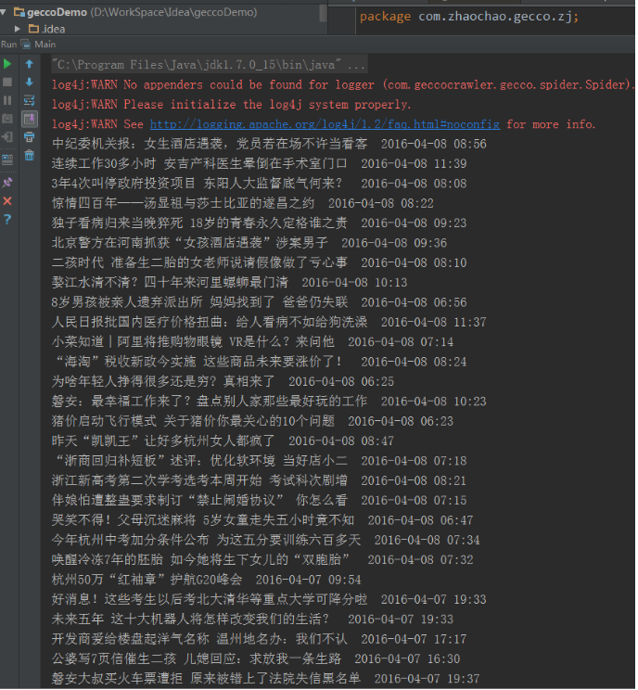
Task: Toggle scroll to end of console
Action: coord(30,119)
